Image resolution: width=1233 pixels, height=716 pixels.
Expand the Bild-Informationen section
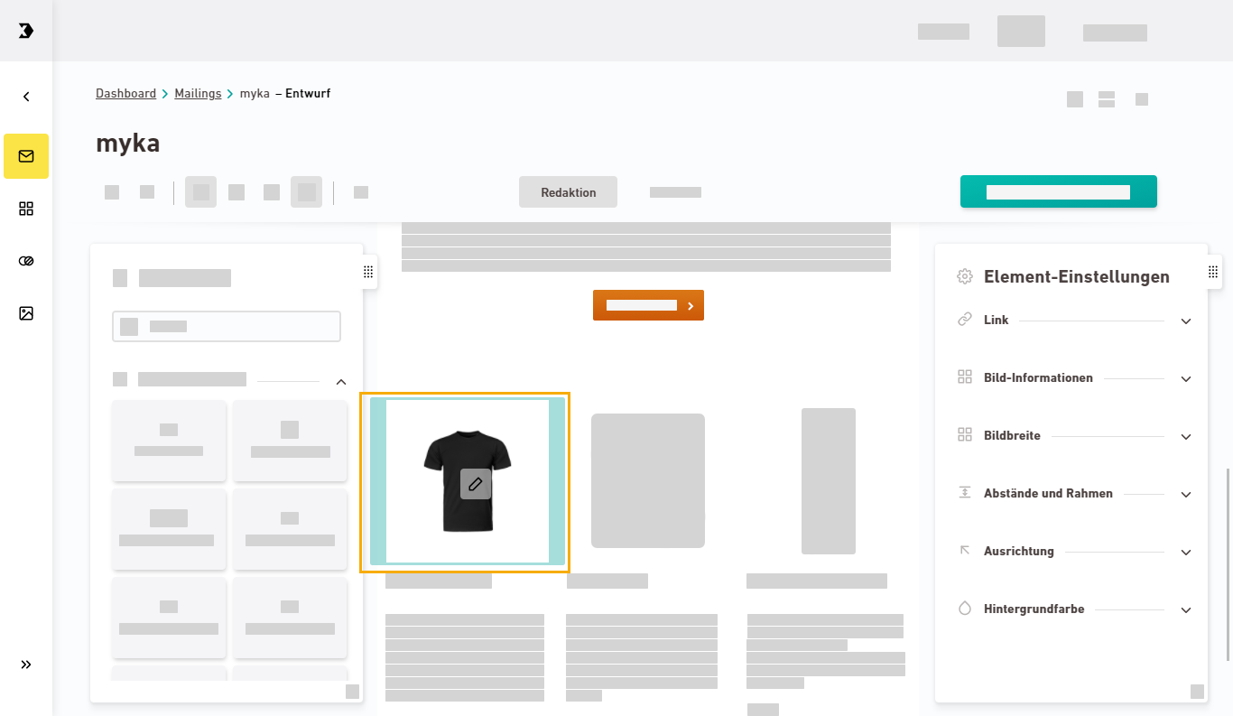[x=1186, y=379]
